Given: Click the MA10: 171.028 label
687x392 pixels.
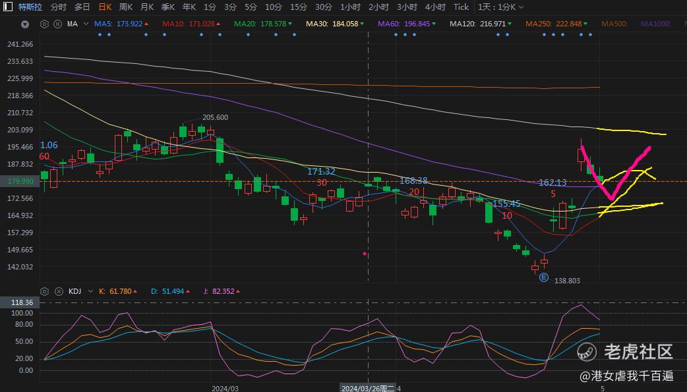Looking at the screenshot, I should pyautogui.click(x=191, y=24).
